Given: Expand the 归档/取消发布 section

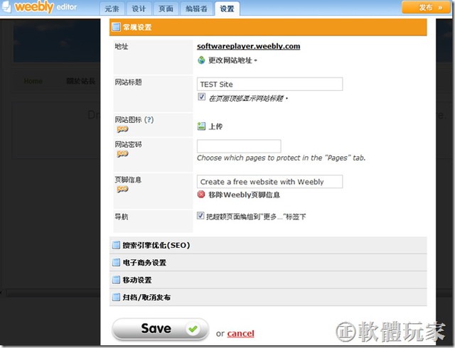Looking at the screenshot, I should (268, 298).
